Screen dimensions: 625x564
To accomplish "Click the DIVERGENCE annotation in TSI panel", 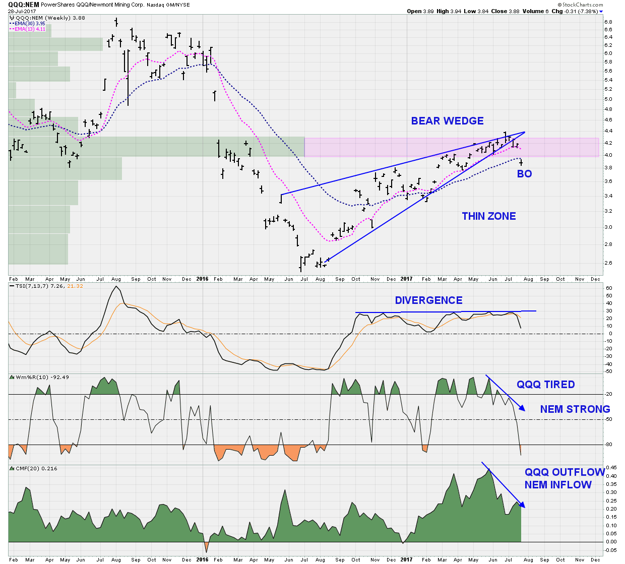I will click(429, 300).
